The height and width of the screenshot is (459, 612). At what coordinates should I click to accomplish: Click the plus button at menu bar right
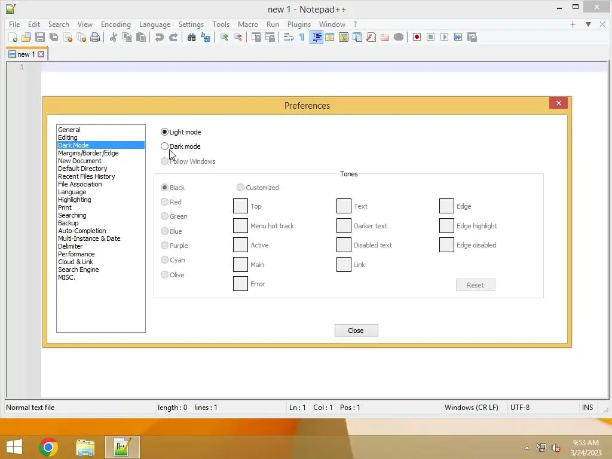coord(573,24)
